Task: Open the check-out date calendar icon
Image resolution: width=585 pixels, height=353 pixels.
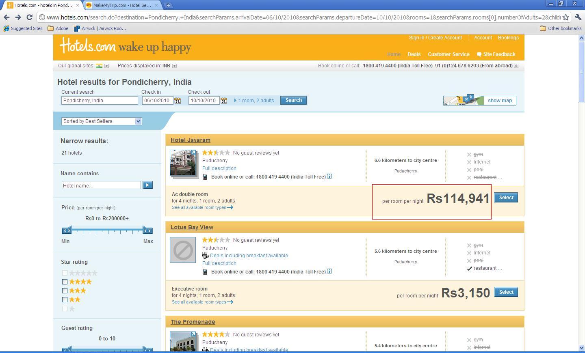Action: point(224,101)
